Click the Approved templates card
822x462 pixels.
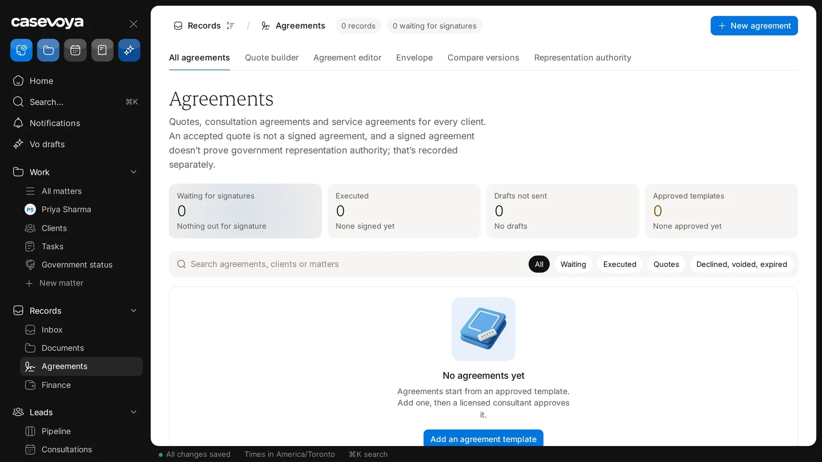(x=721, y=211)
